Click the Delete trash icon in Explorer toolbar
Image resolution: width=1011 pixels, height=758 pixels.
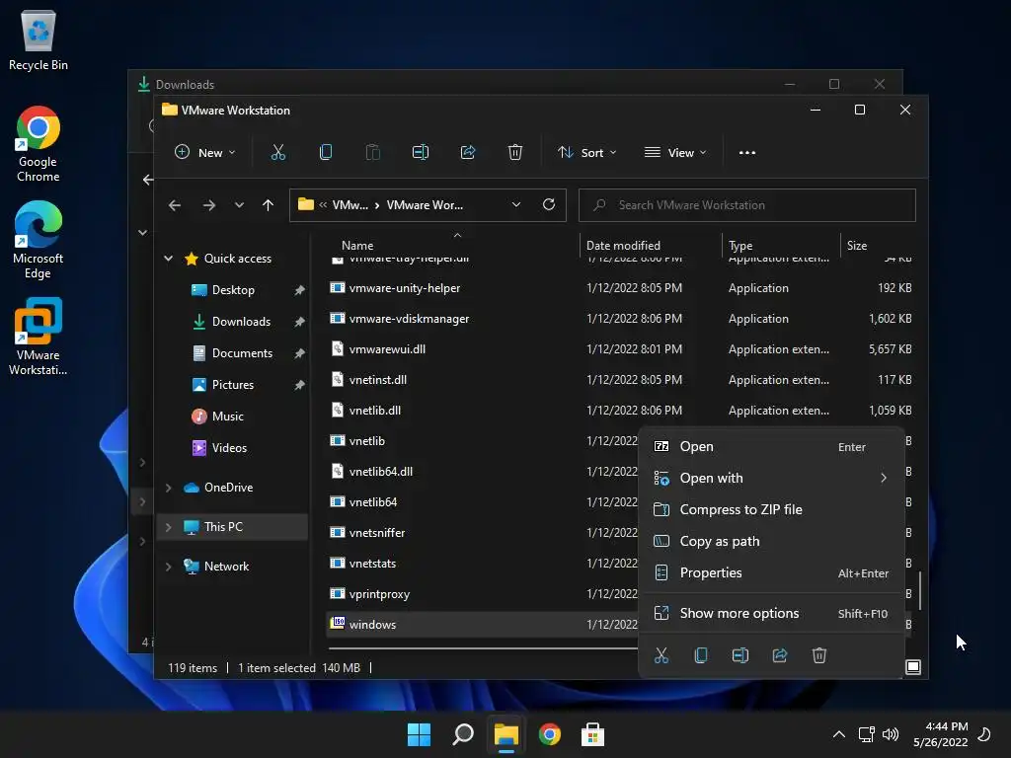coord(515,152)
